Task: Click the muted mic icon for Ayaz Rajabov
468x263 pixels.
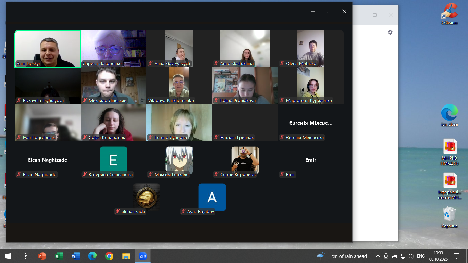Action: [183, 212]
